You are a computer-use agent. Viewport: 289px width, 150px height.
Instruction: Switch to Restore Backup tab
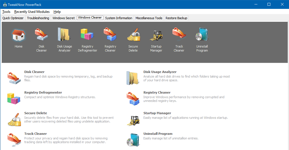click(176, 18)
